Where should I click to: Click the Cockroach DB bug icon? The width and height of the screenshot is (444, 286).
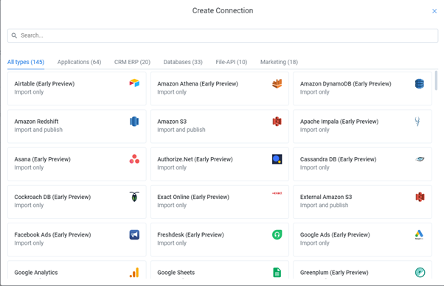(134, 197)
